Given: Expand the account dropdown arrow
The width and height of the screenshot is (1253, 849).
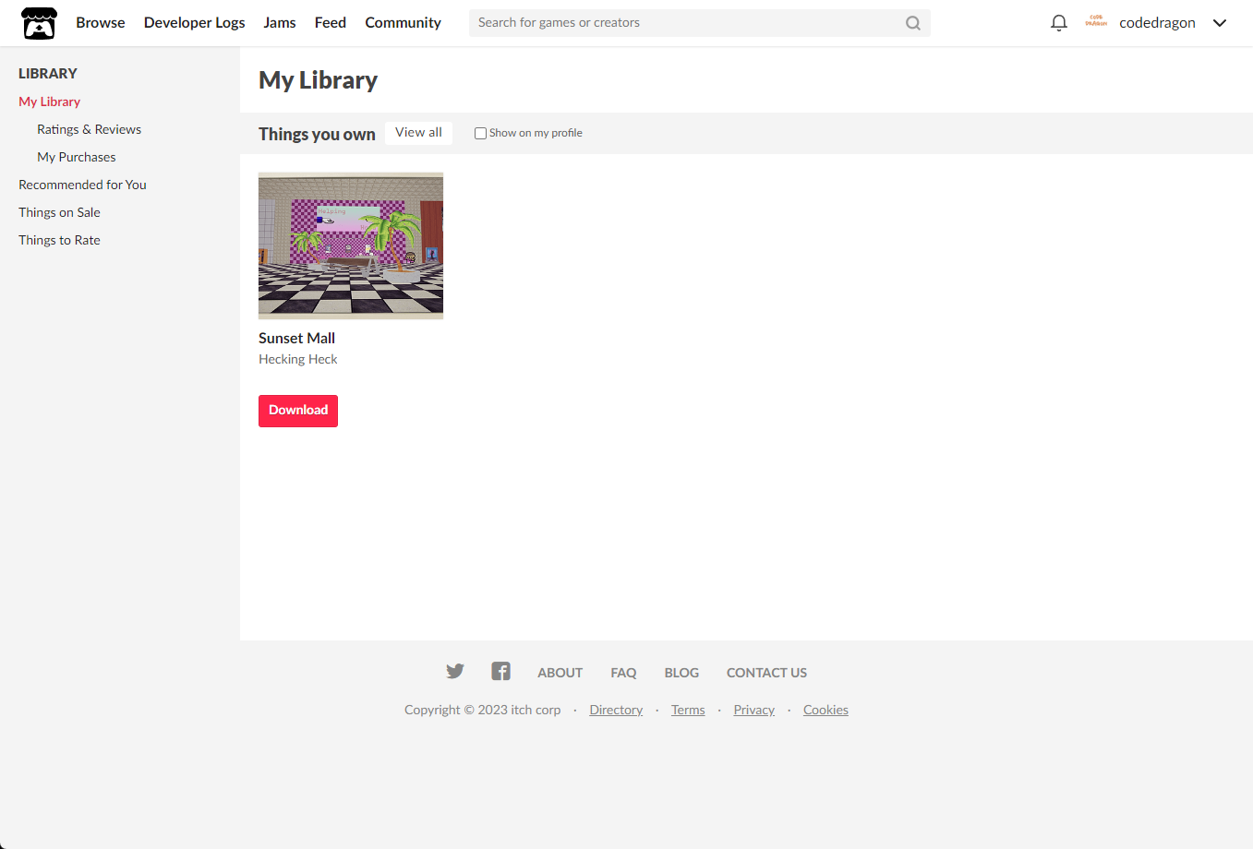Looking at the screenshot, I should 1220,23.
